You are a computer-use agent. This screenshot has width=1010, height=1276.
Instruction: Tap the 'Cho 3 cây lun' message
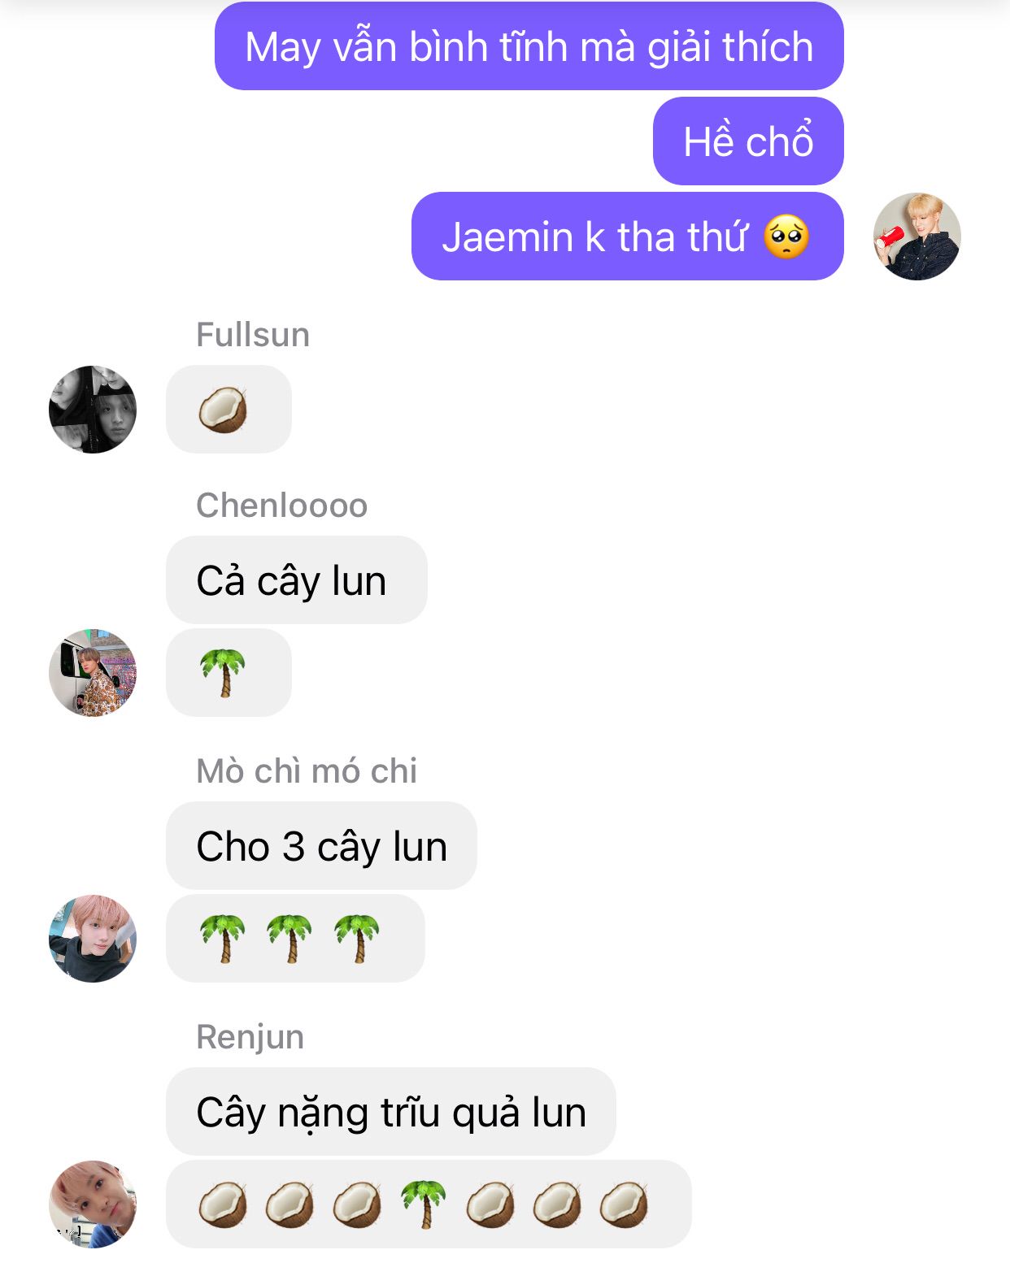tap(321, 845)
